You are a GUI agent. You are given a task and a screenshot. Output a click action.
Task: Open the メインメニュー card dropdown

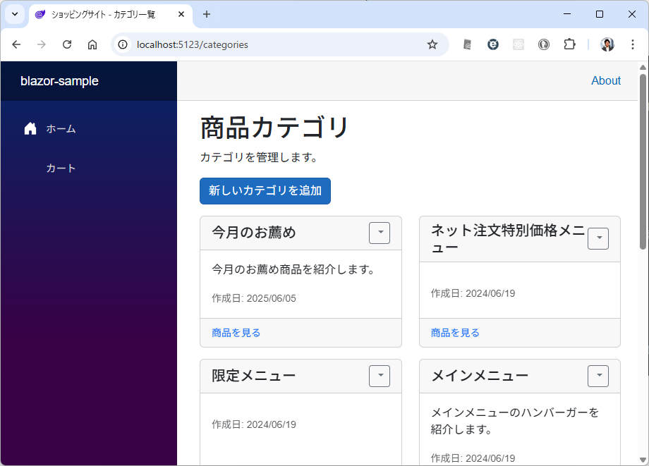(598, 376)
